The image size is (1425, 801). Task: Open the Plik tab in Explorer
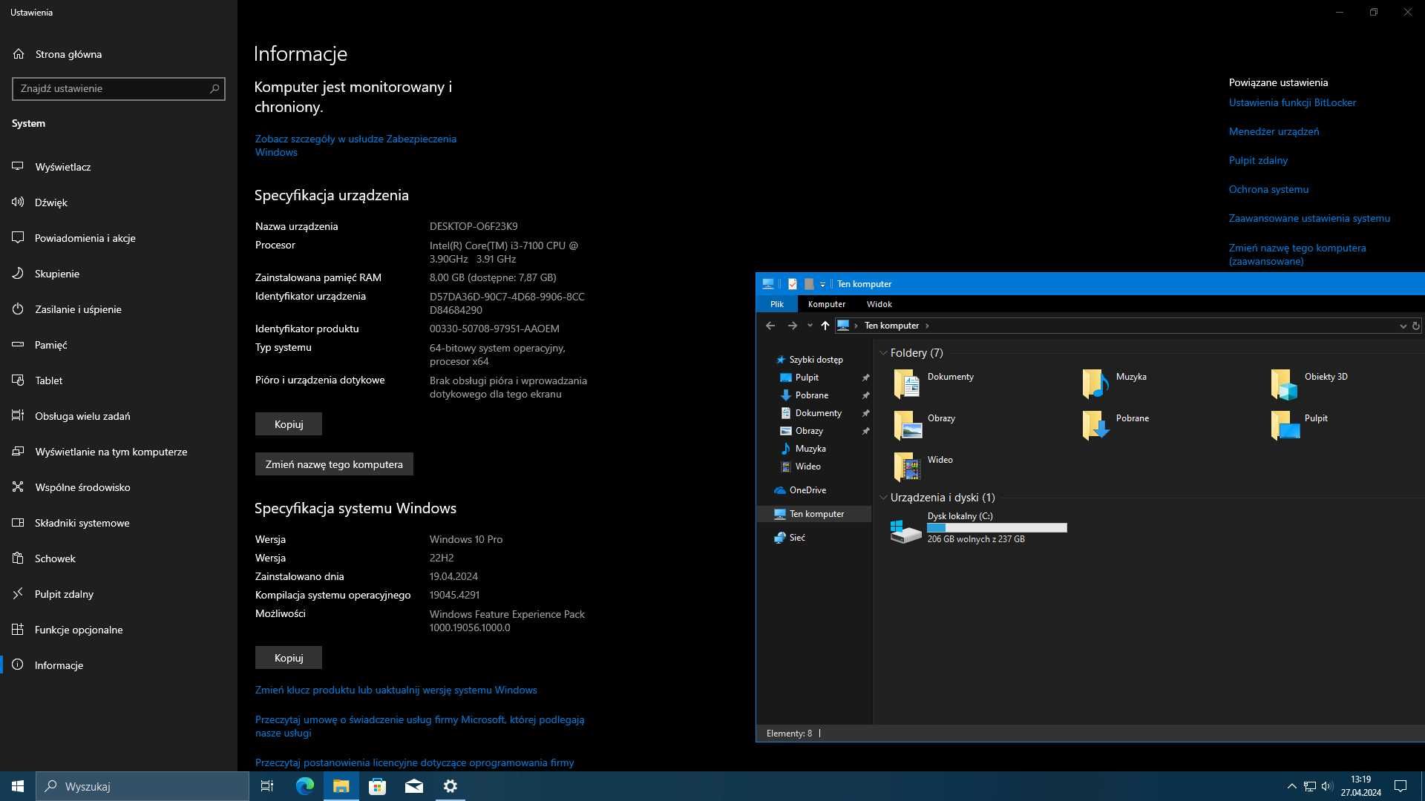[777, 304]
